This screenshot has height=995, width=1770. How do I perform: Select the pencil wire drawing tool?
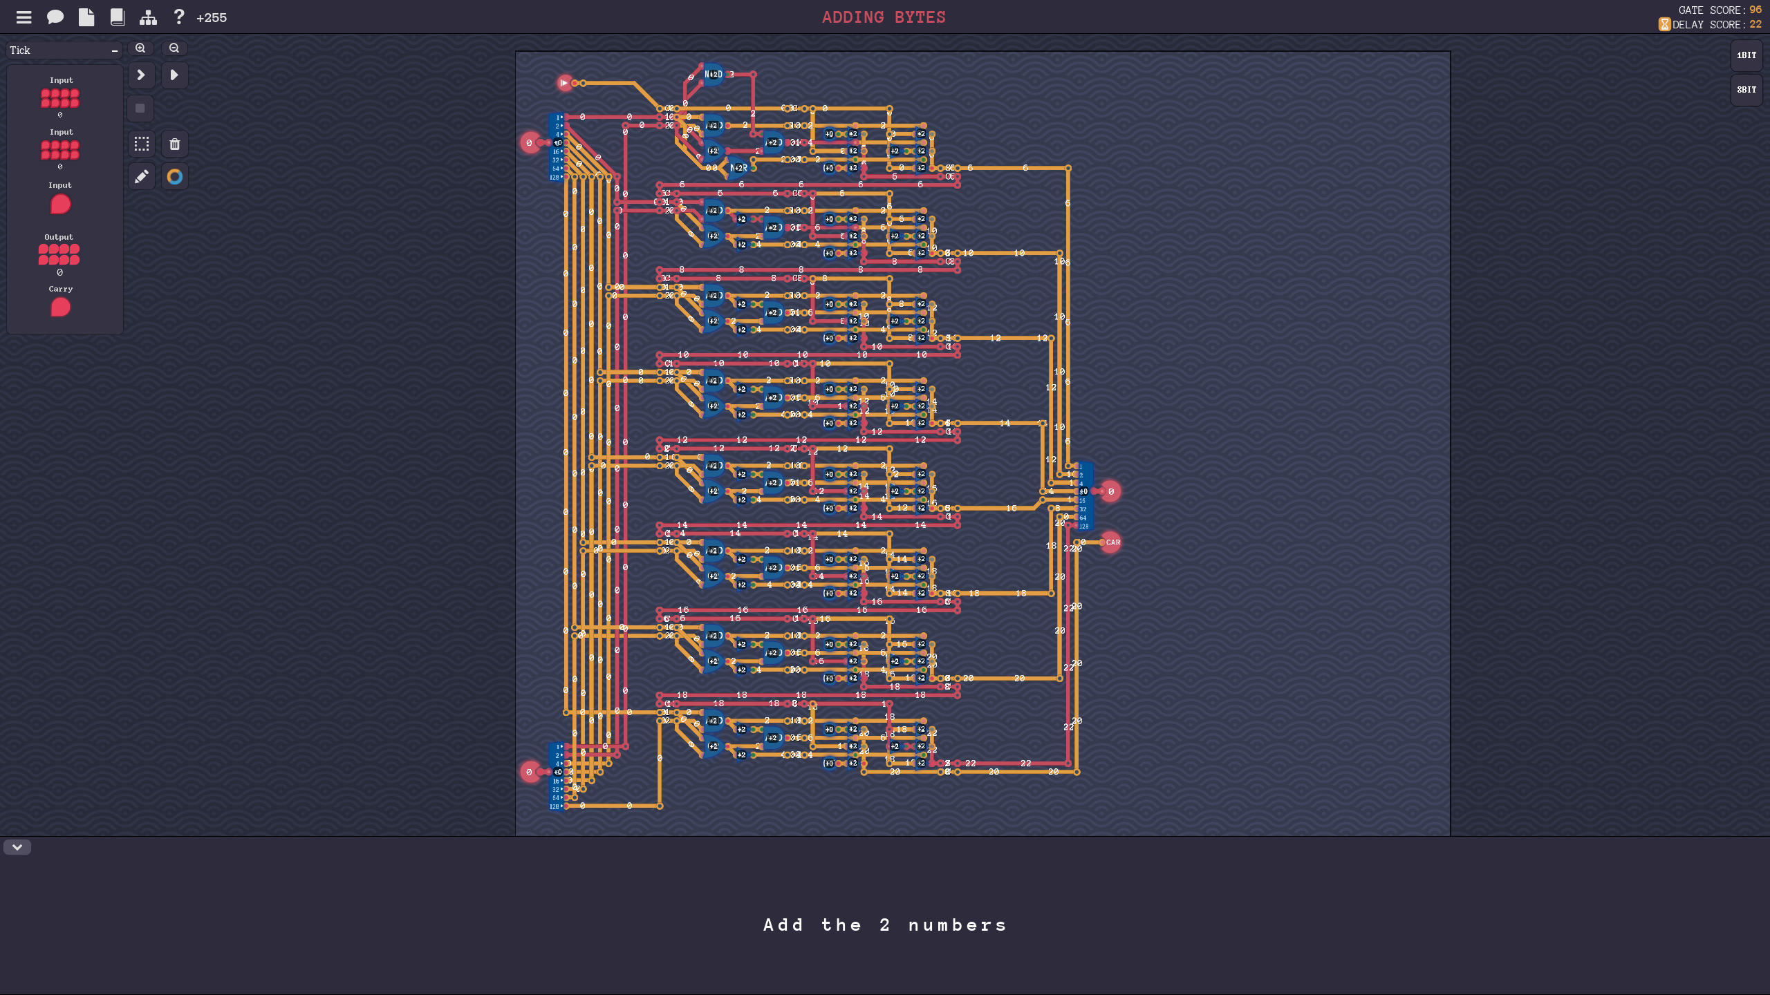coord(142,177)
